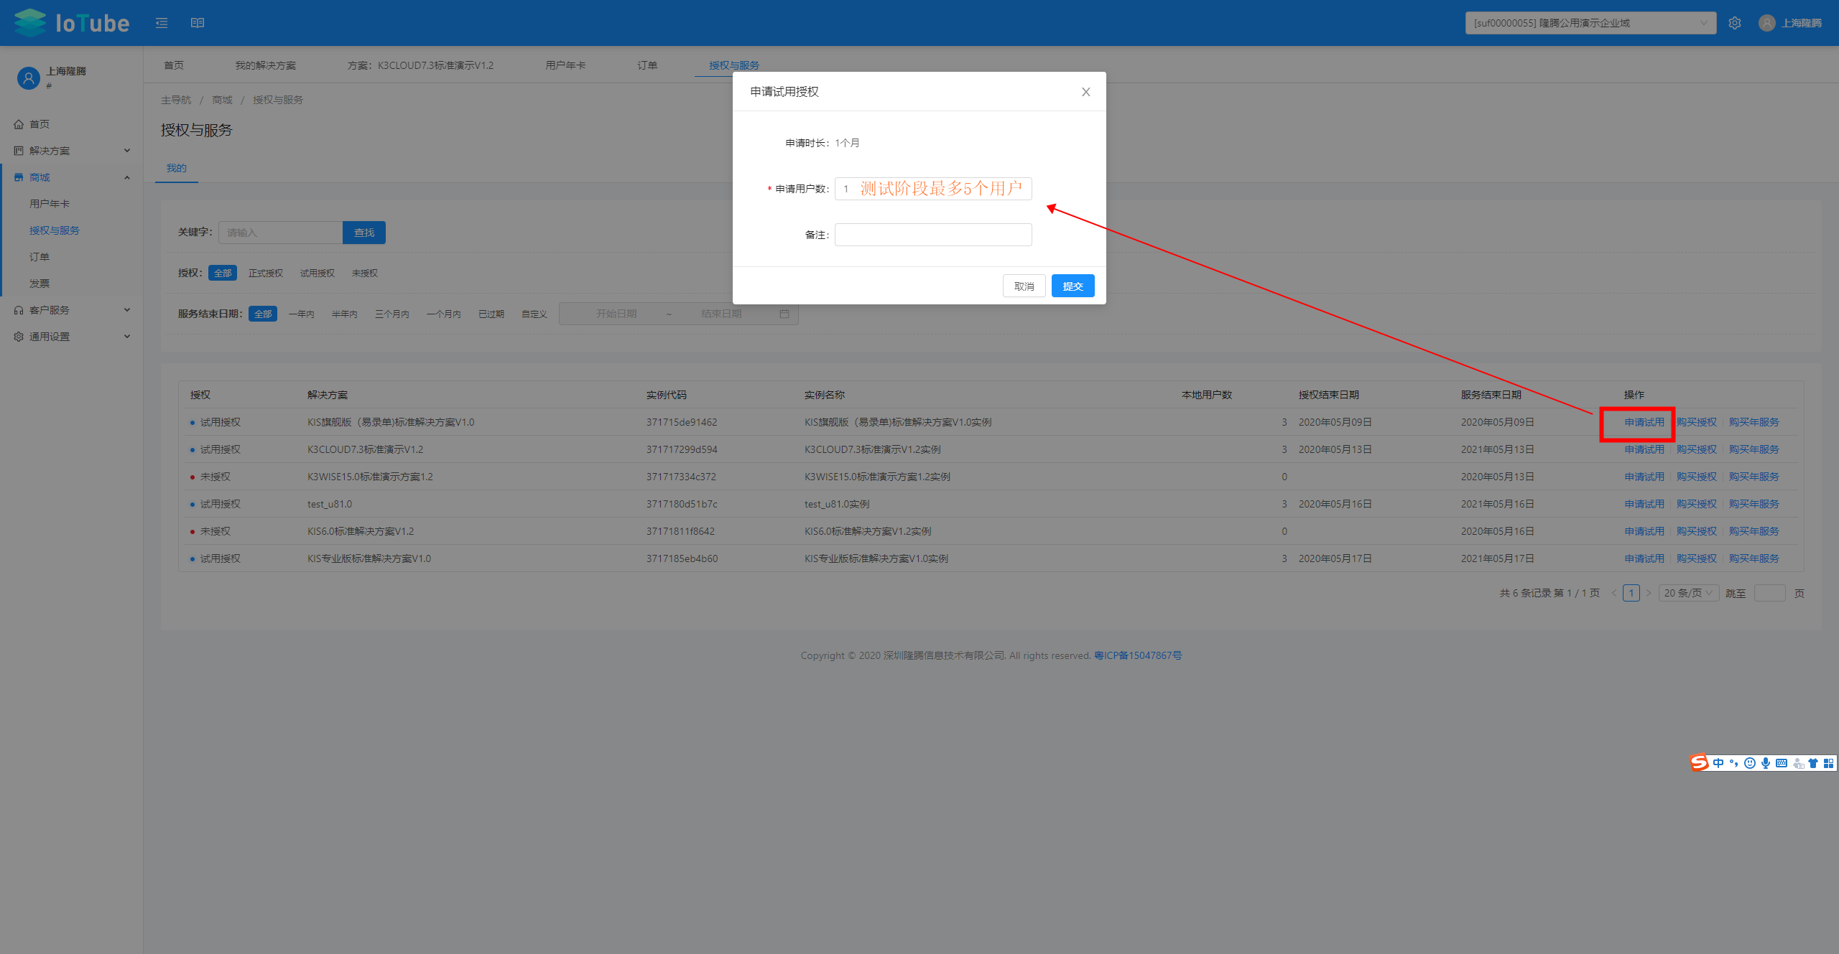Click the Sogou input method S icon
Viewport: 1839px width, 954px height.
pyautogui.click(x=1699, y=762)
